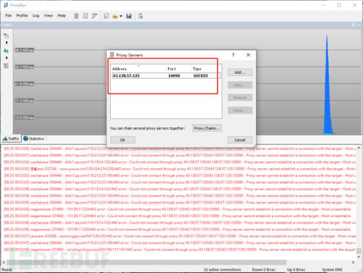Confirm with the OK button
The width and height of the screenshot is (363, 273).
tap(123, 140)
